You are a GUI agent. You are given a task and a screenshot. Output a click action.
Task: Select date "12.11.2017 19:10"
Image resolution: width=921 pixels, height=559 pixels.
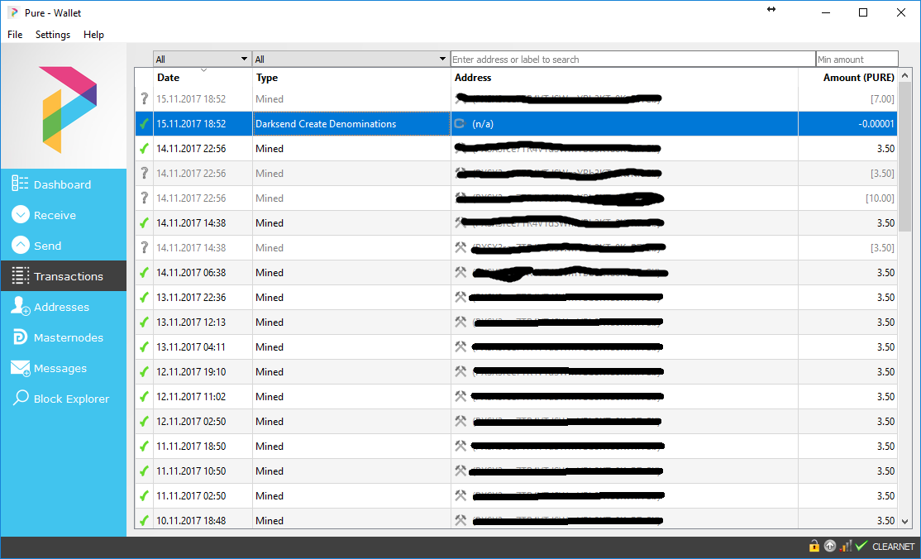point(191,371)
